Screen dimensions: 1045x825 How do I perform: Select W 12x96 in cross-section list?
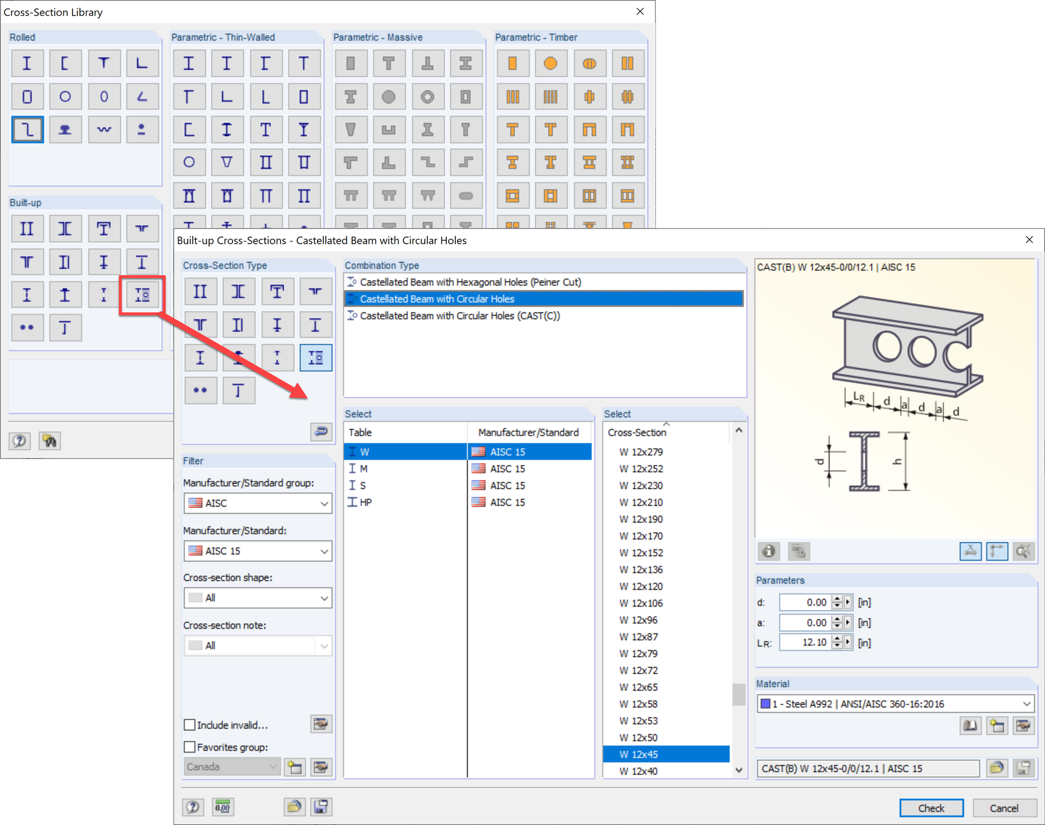[x=638, y=620]
